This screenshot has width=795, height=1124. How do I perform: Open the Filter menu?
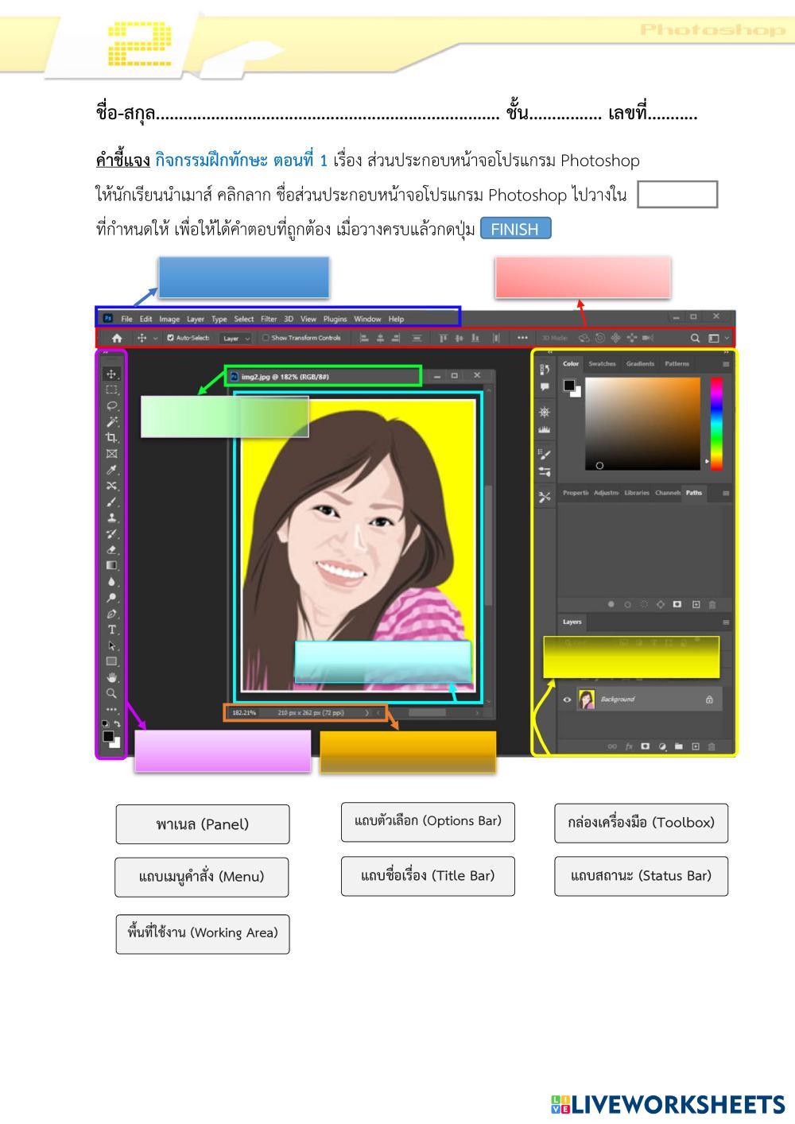[x=269, y=319]
